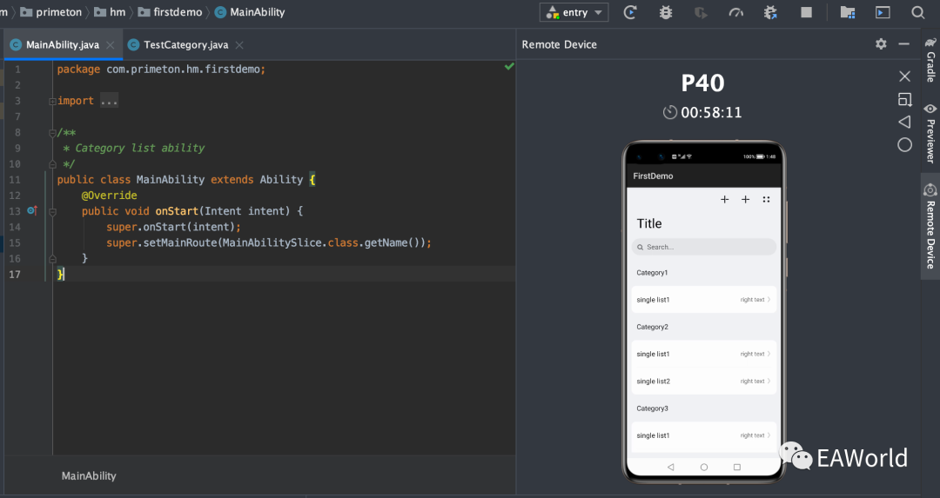This screenshot has width=940, height=498.
Task: Collapse the onStart method fold marker
Action: pos(53,211)
